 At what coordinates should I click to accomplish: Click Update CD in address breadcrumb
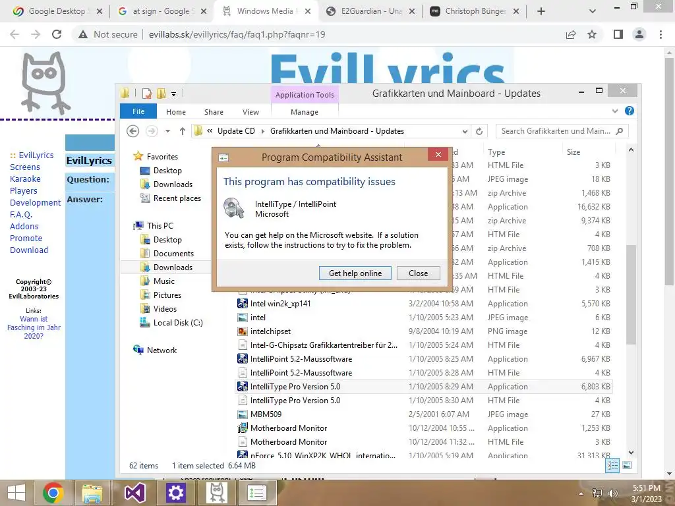[236, 131]
